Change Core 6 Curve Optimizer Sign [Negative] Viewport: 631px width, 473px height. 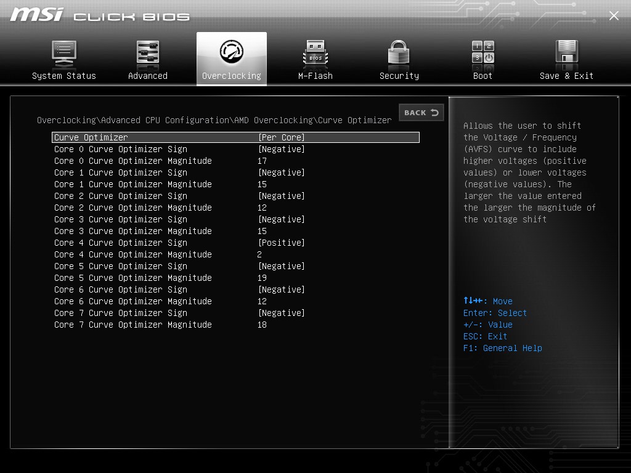[281, 289]
